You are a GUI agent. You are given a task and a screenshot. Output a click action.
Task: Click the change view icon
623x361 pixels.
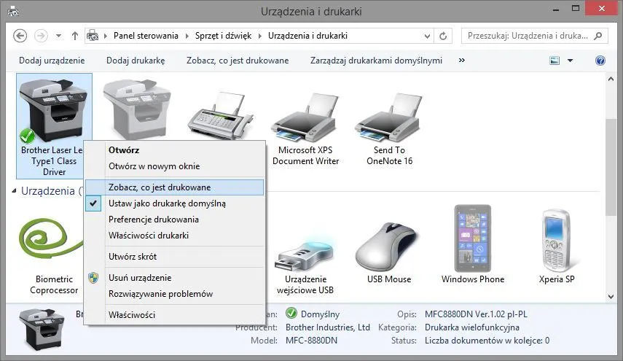pos(555,61)
